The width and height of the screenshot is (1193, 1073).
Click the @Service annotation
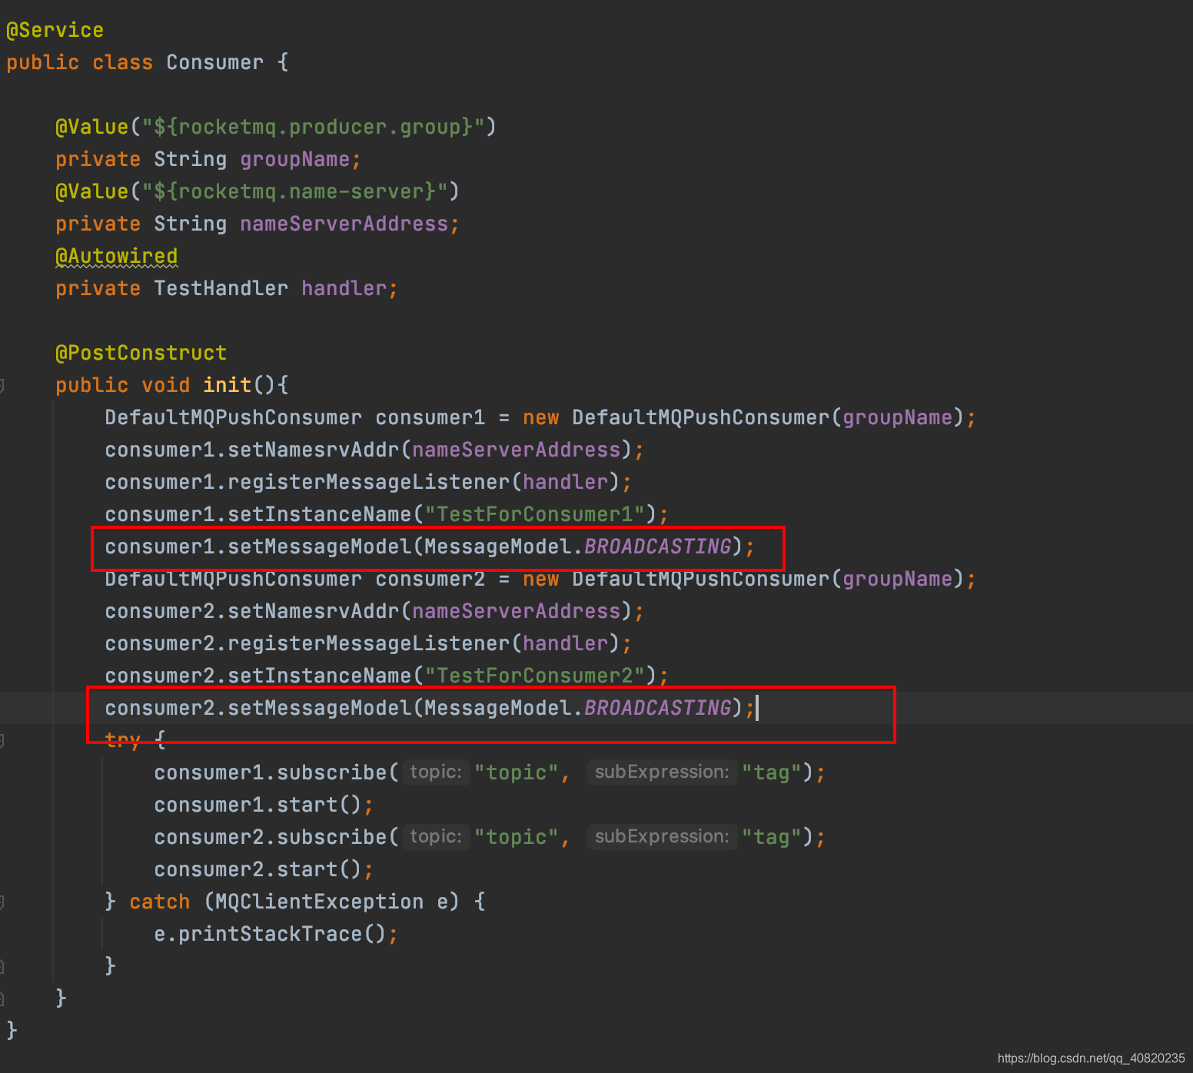pyautogui.click(x=55, y=31)
